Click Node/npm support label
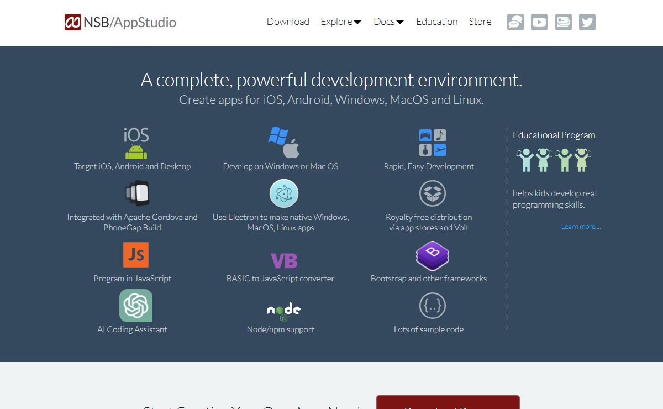The image size is (663, 409). pyautogui.click(x=281, y=329)
